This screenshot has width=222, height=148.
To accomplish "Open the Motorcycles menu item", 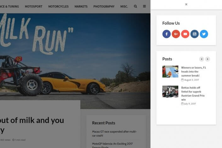I will click(x=58, y=6).
